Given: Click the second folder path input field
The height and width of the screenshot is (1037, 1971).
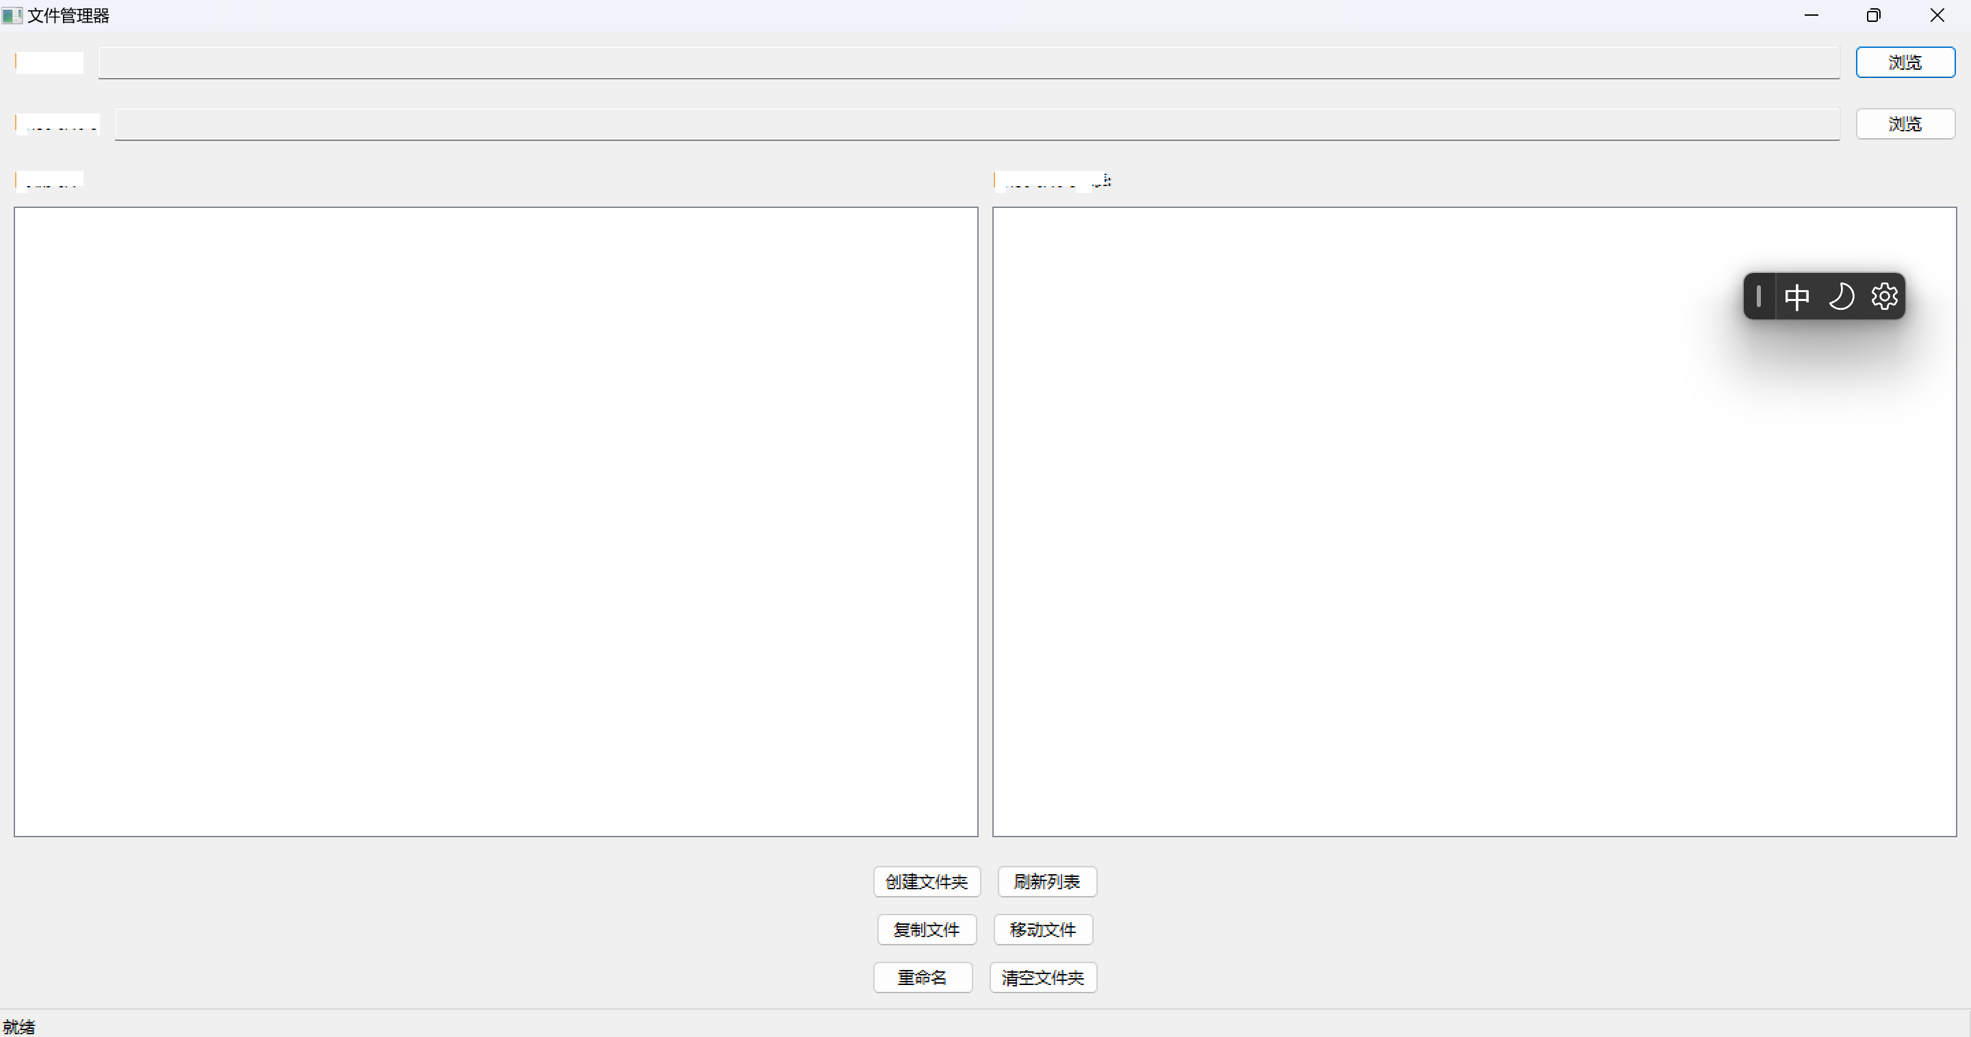Looking at the screenshot, I should pos(977,124).
